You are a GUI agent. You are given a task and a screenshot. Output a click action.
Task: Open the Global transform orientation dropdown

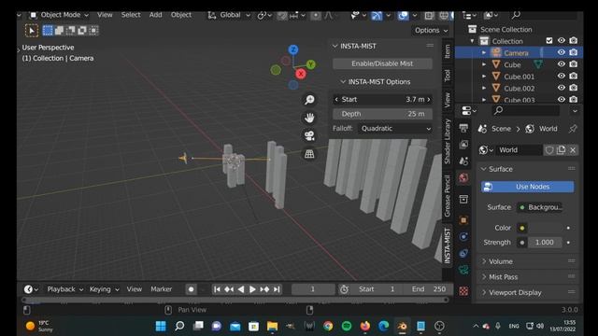[229, 15]
